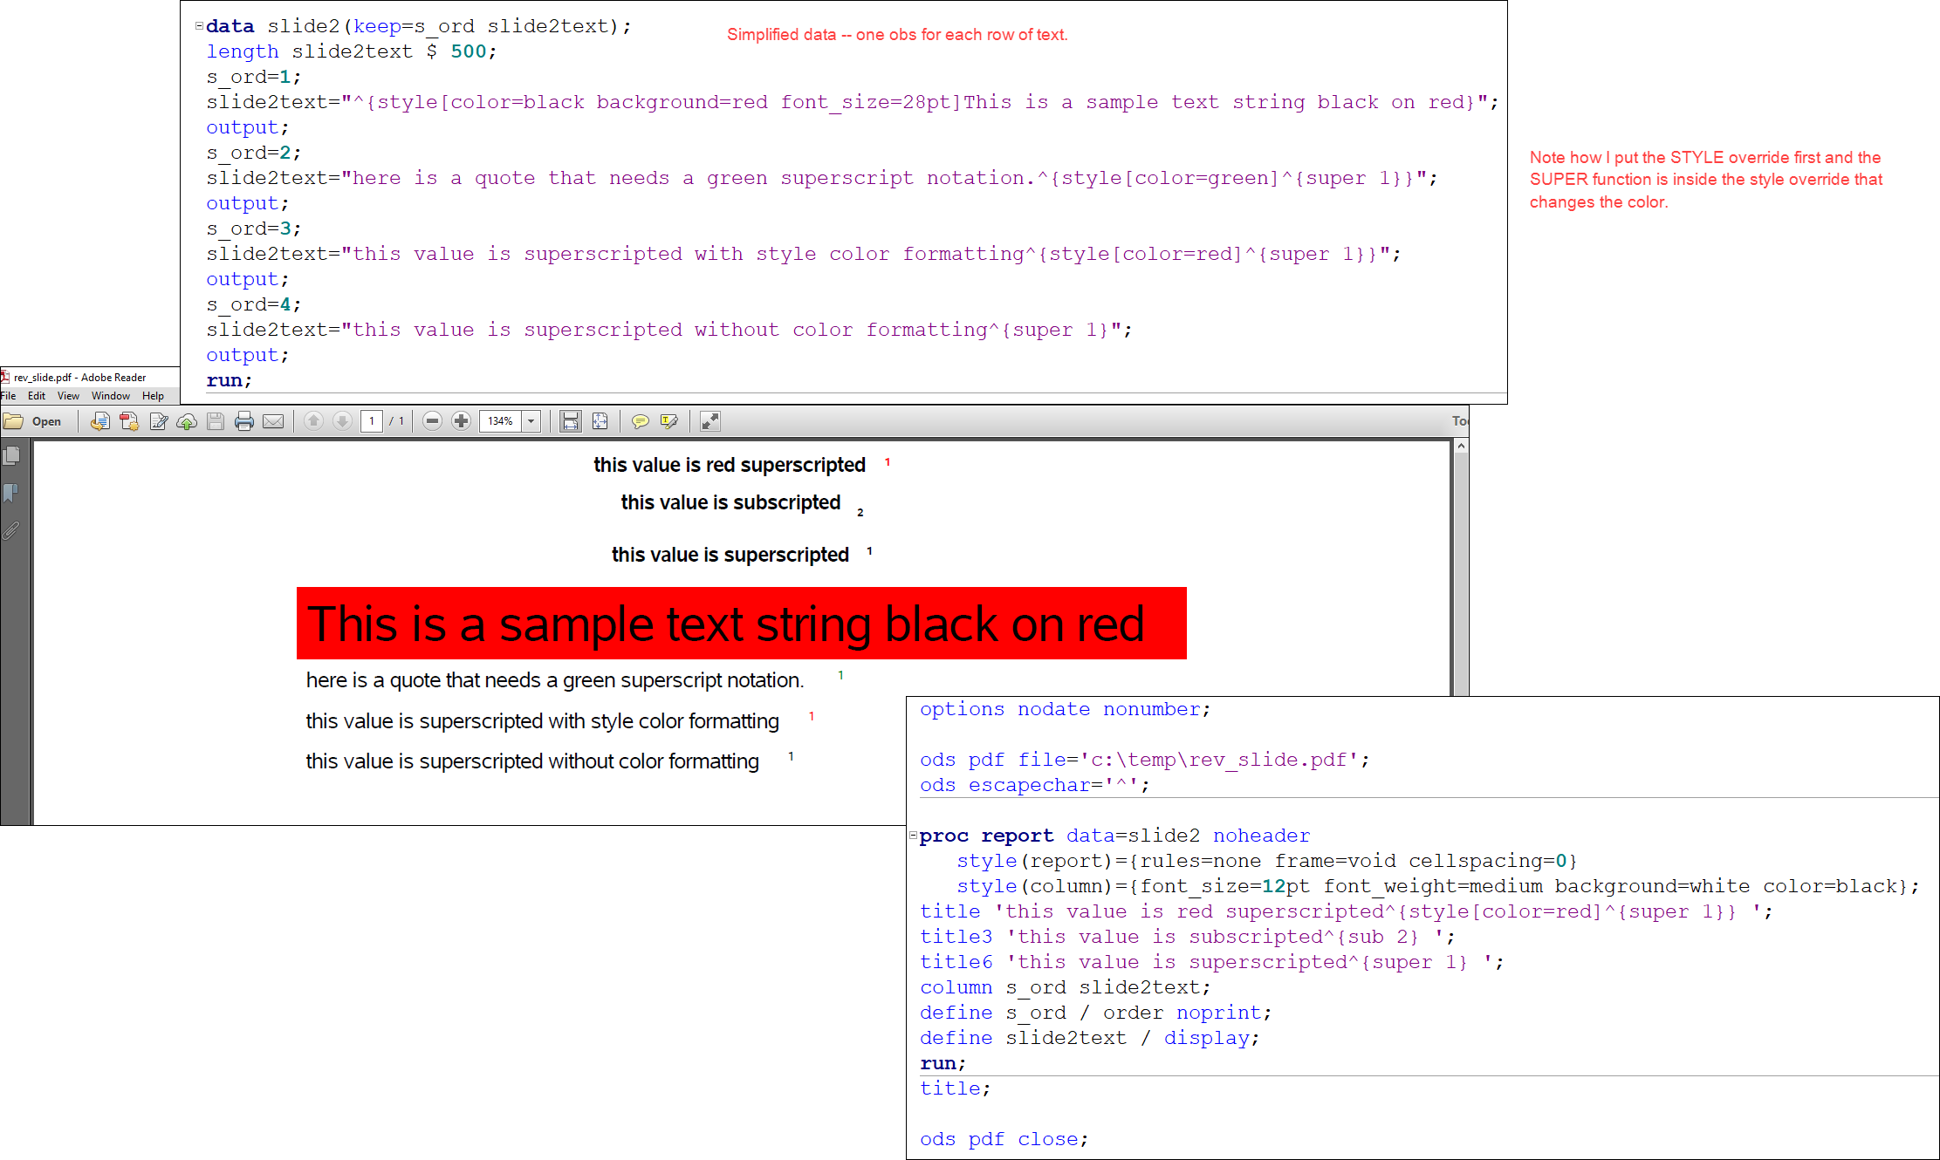This screenshot has height=1160, width=1940.
Task: Switch to fullscreen reading mode
Action: pyautogui.click(x=710, y=421)
